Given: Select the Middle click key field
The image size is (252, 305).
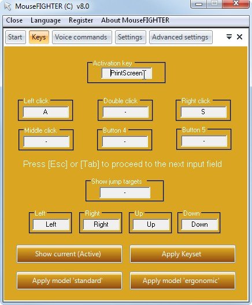Looking at the screenshot, I should (46, 141).
